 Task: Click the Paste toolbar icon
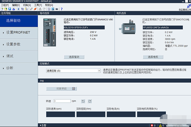point(26,9)
